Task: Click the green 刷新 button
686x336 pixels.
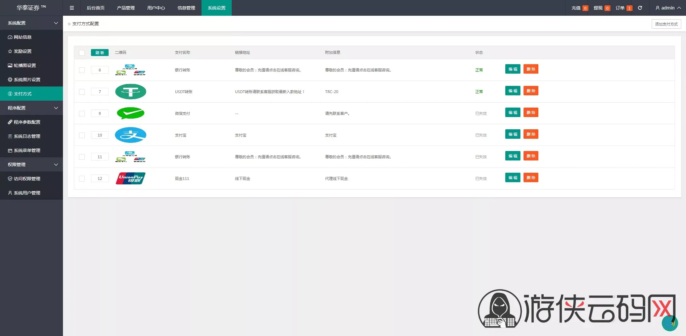Action: [100, 53]
